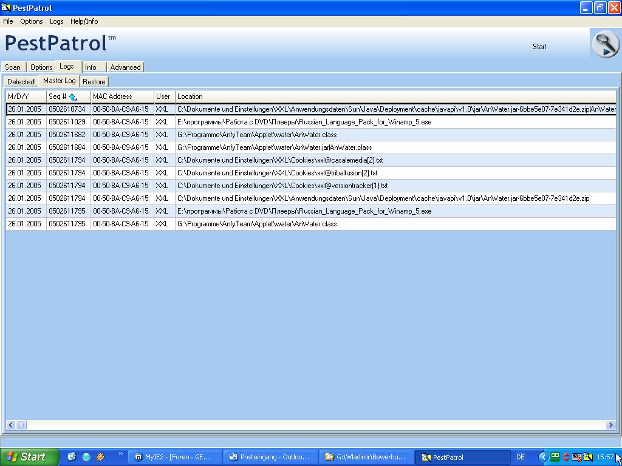Open the Options menu in the menu bar
Image resolution: width=622 pixels, height=466 pixels.
point(32,21)
